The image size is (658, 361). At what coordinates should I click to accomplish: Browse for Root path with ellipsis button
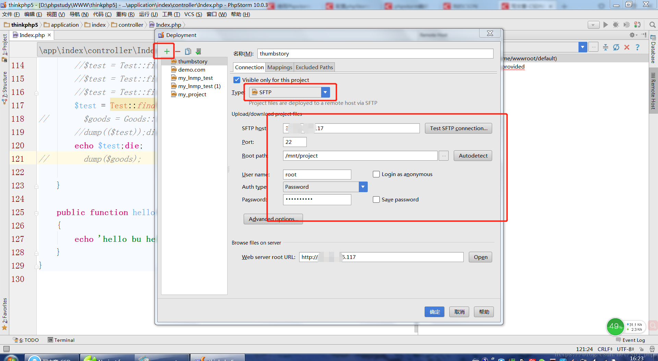pos(444,156)
